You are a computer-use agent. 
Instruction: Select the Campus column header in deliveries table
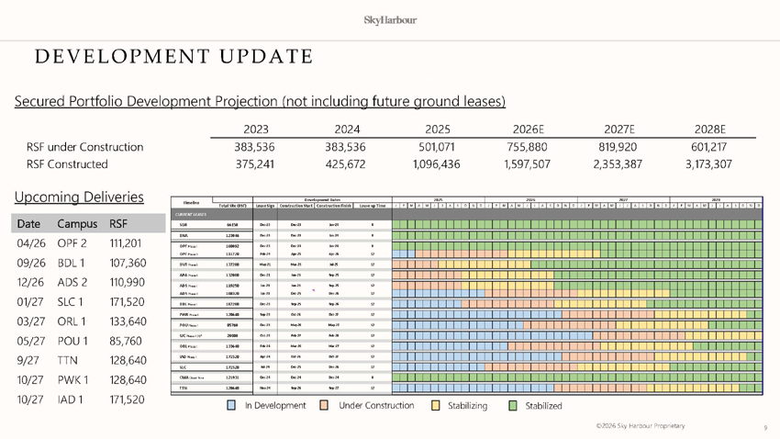click(77, 223)
